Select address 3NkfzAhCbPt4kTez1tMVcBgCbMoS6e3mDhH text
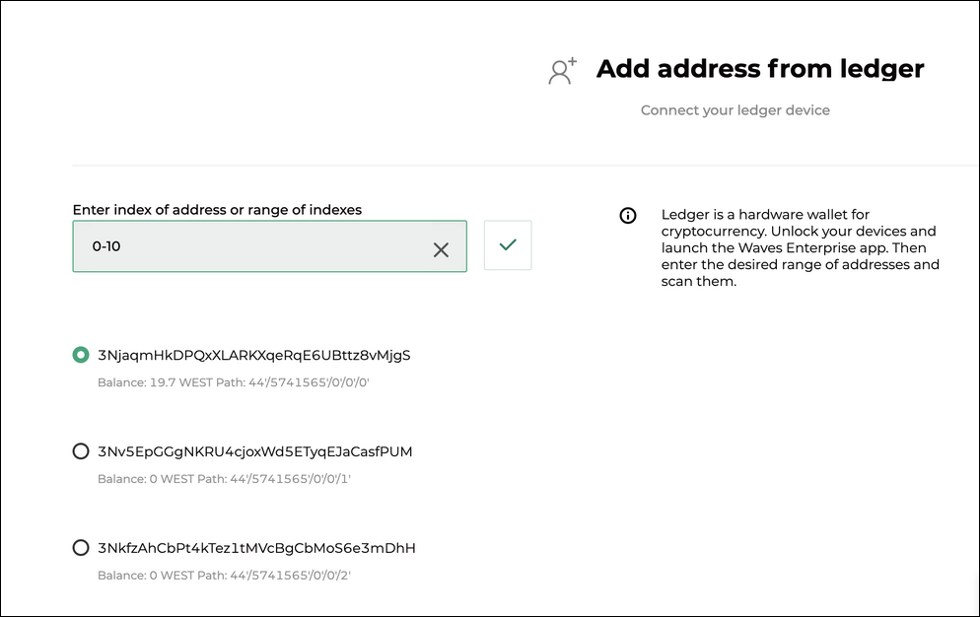980x617 pixels. (255, 548)
